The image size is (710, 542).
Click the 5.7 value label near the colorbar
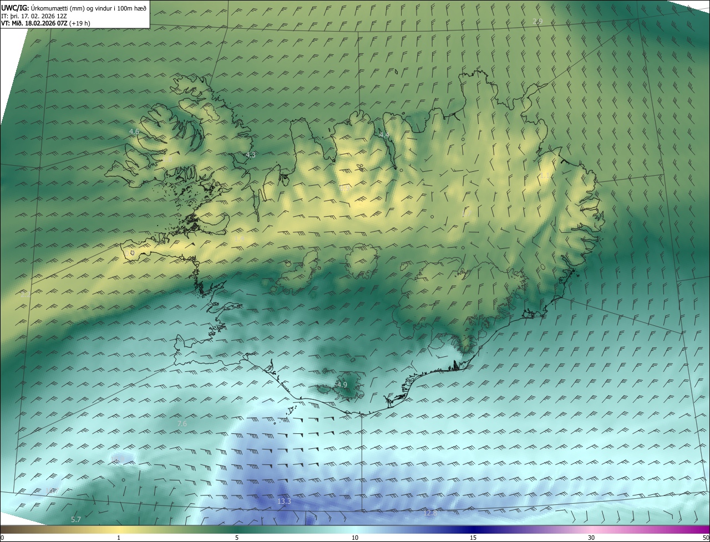click(x=76, y=519)
